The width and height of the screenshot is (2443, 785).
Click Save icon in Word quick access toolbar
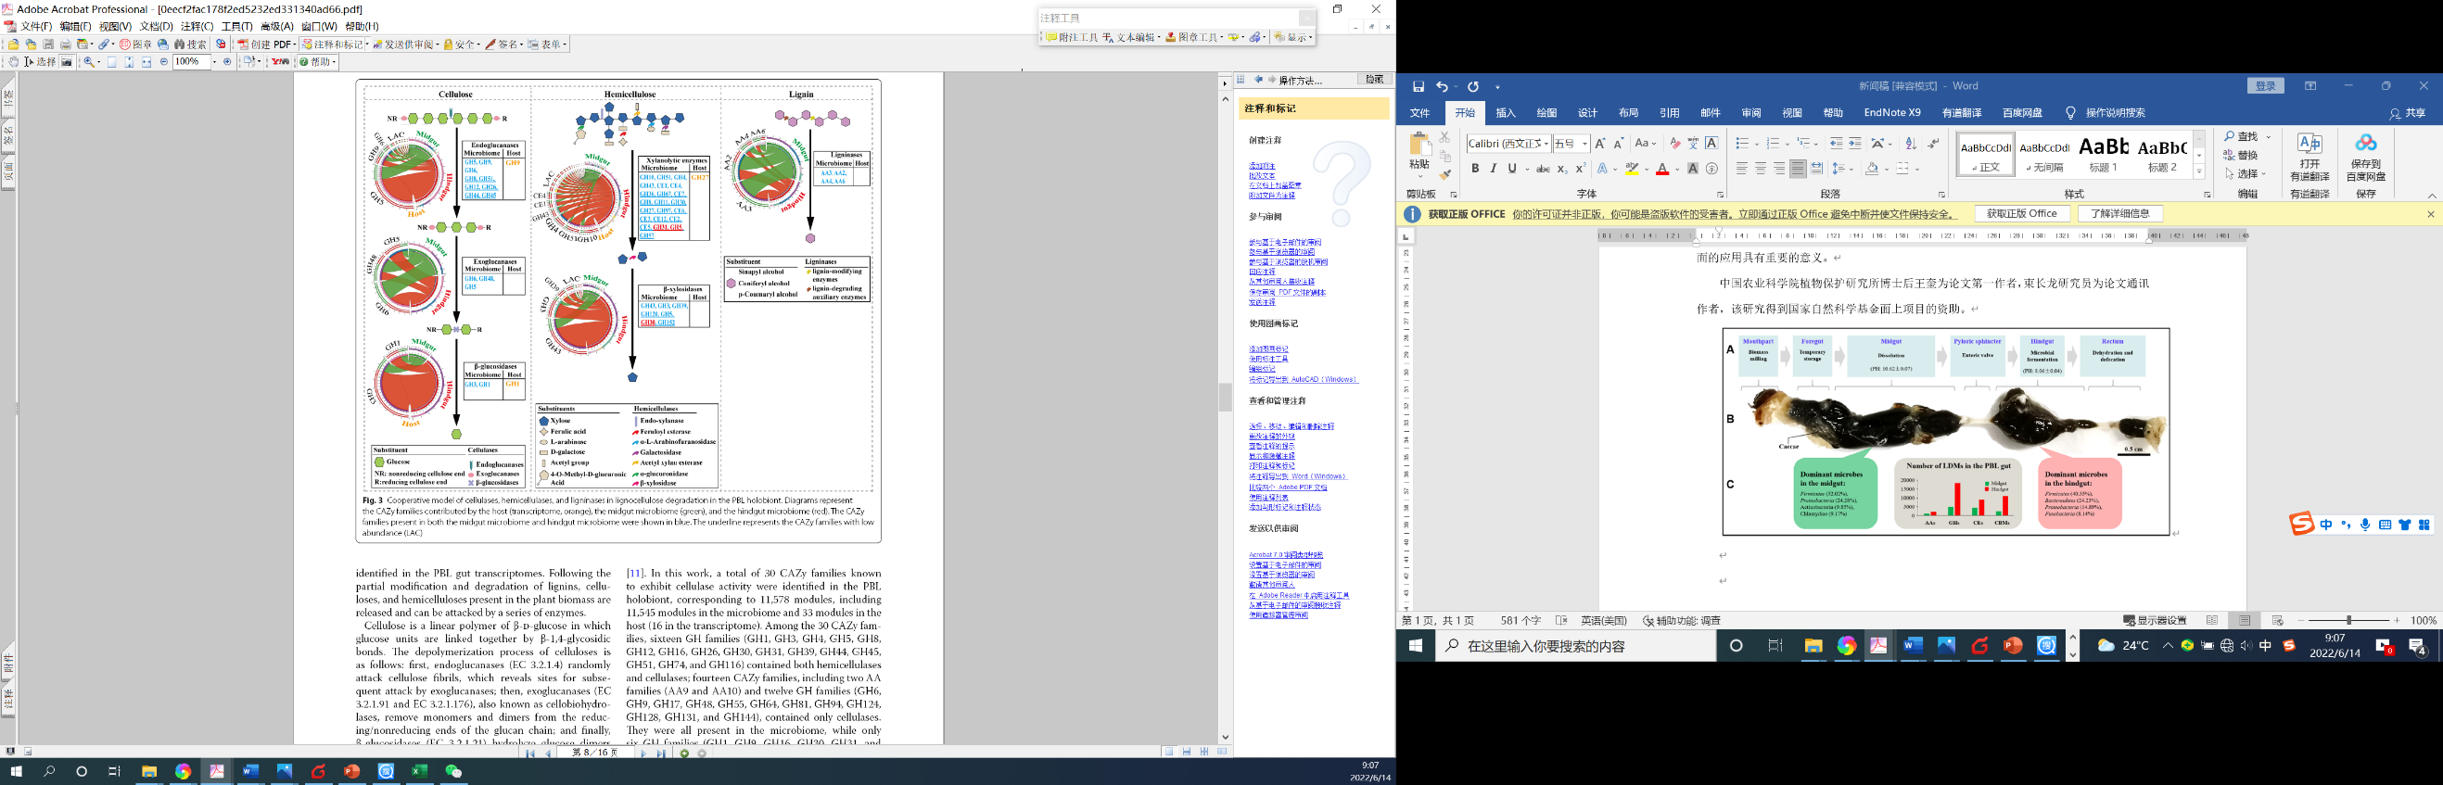click(x=1418, y=86)
